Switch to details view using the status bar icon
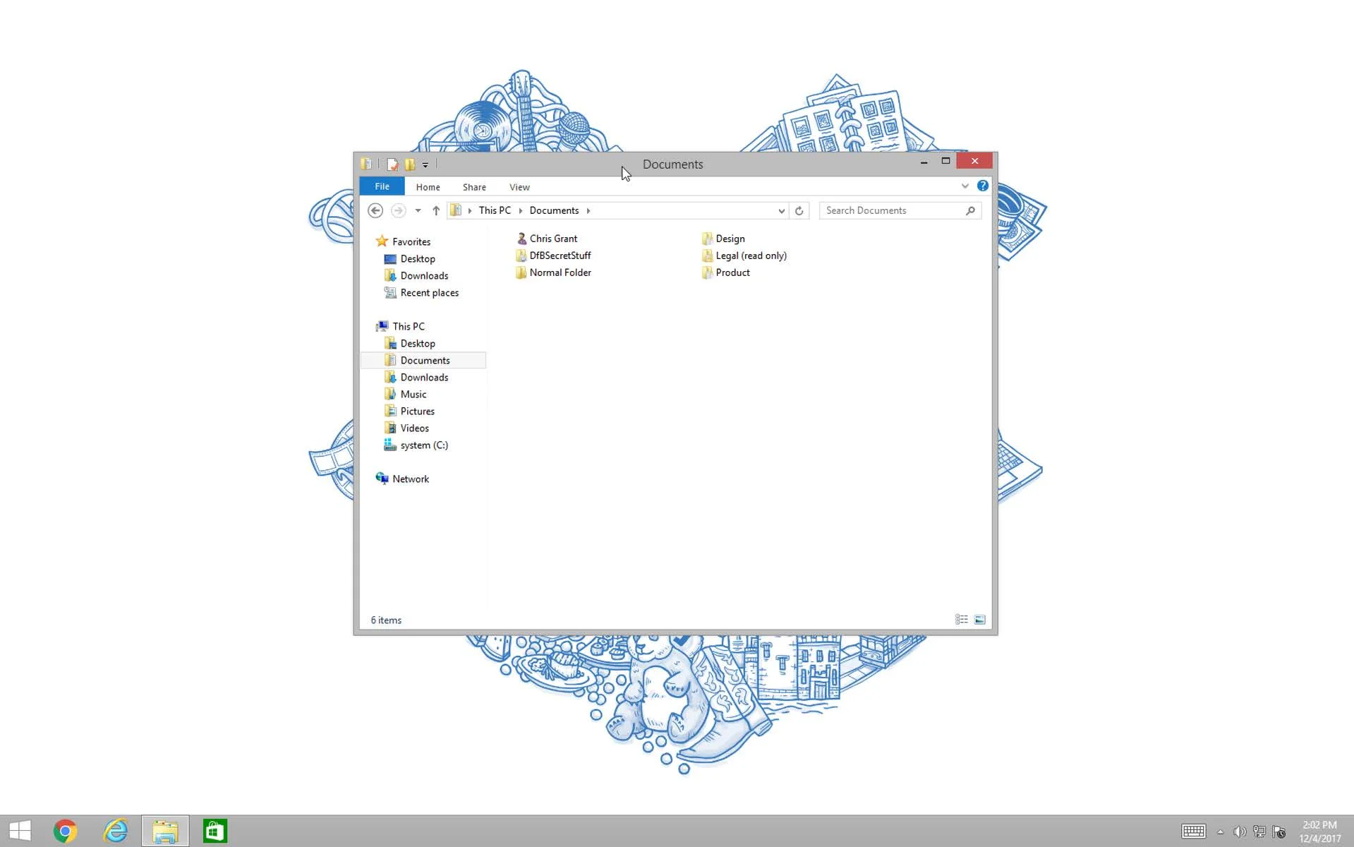This screenshot has height=847, width=1354. point(961,619)
